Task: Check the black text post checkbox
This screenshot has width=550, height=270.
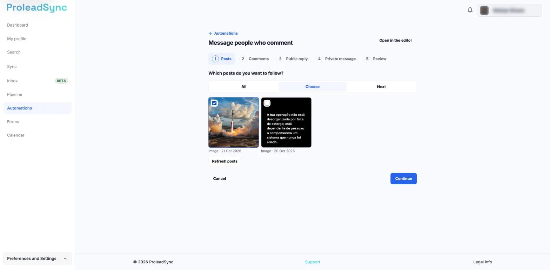Action: 267,103
